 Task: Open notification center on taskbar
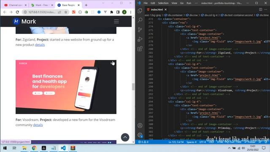[x=264, y=148]
